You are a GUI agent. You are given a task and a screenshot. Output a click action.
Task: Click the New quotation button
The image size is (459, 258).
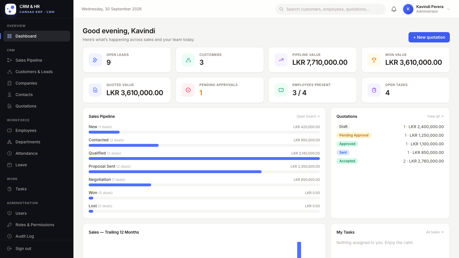tap(429, 37)
